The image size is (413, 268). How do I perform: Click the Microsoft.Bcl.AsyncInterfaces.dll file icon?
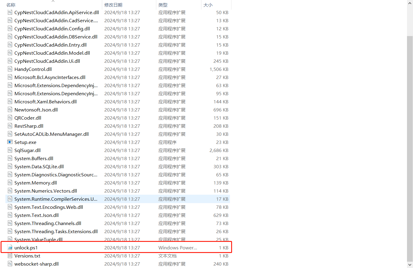tap(10, 77)
